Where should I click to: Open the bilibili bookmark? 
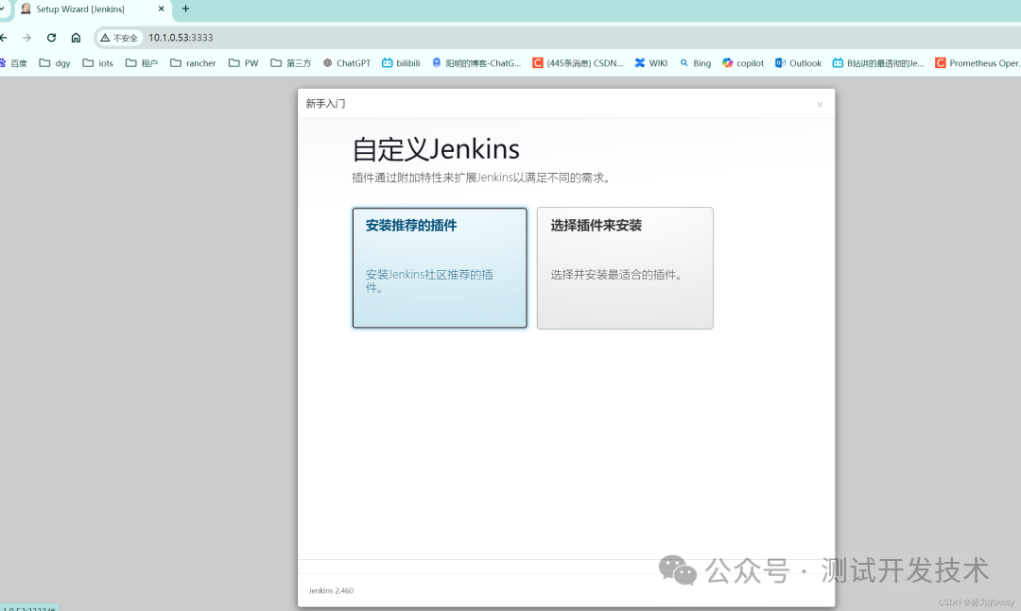(x=401, y=63)
